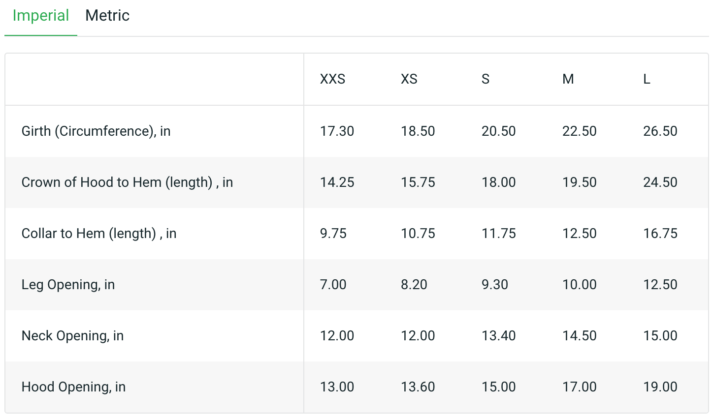Screen dimensions: 713x418
Task: Click the L size column header
Action: tap(647, 79)
